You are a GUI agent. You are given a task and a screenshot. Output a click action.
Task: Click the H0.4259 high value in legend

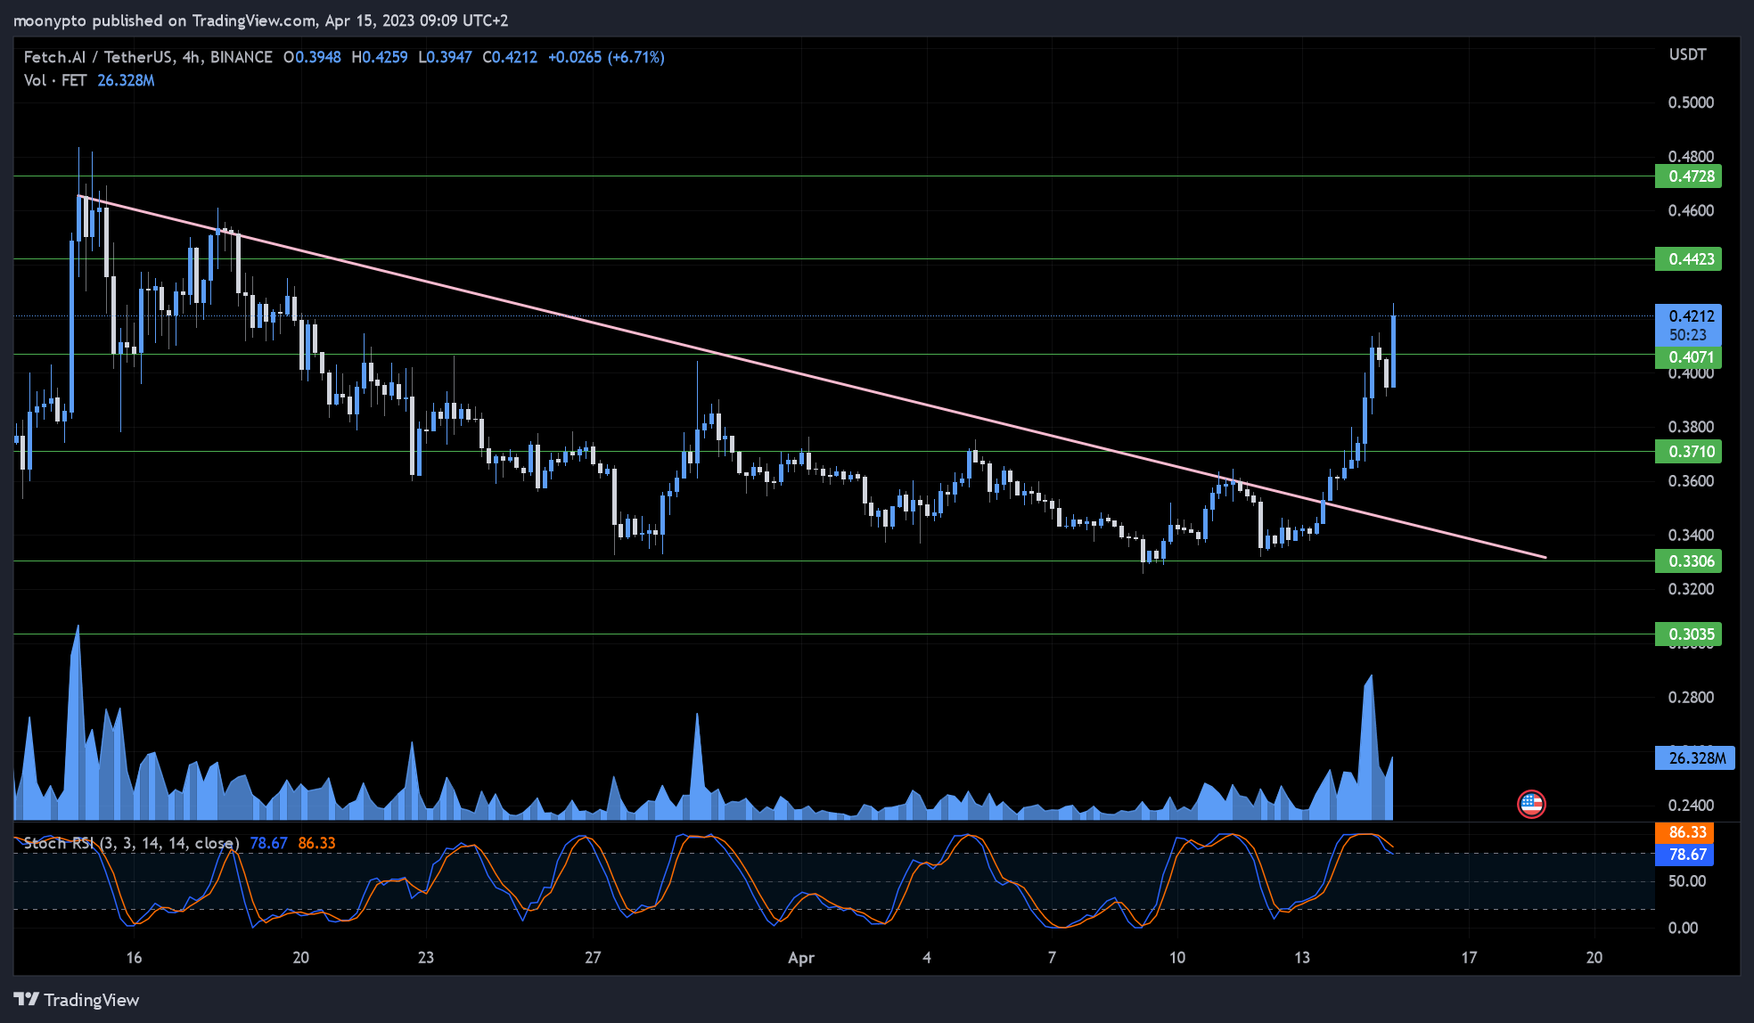380,57
